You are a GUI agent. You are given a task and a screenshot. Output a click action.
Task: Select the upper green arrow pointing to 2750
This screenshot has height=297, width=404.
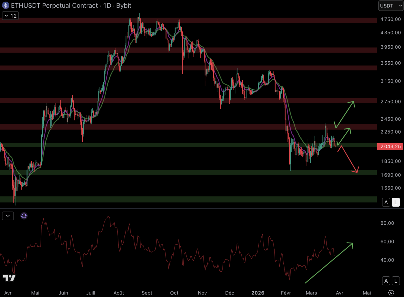click(345, 114)
